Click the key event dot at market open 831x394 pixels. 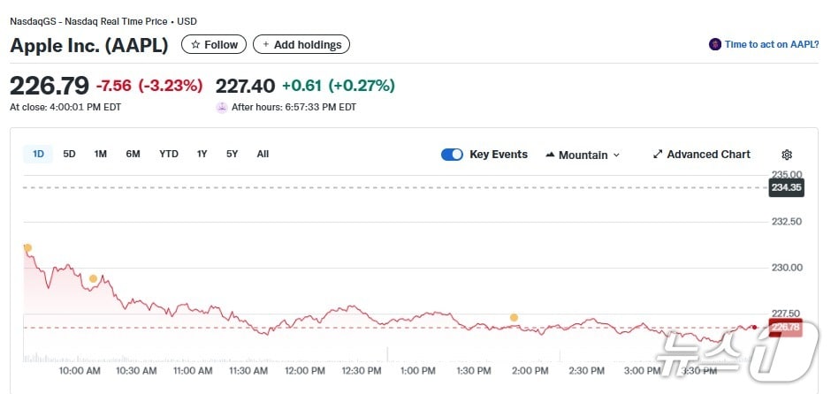point(27,248)
